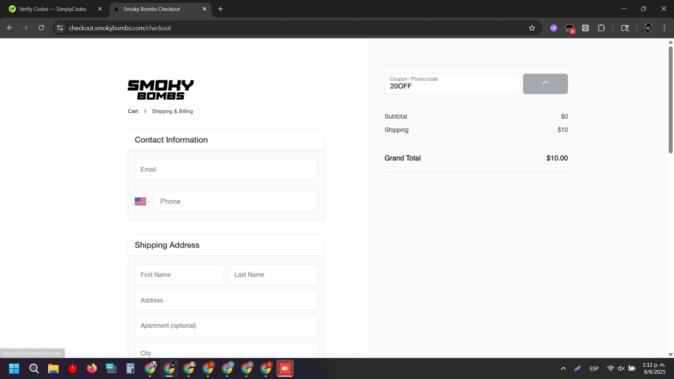This screenshot has height=379, width=674.
Task: Close the Verify Codes — SimplyCodes tab
Action: pyautogui.click(x=100, y=9)
